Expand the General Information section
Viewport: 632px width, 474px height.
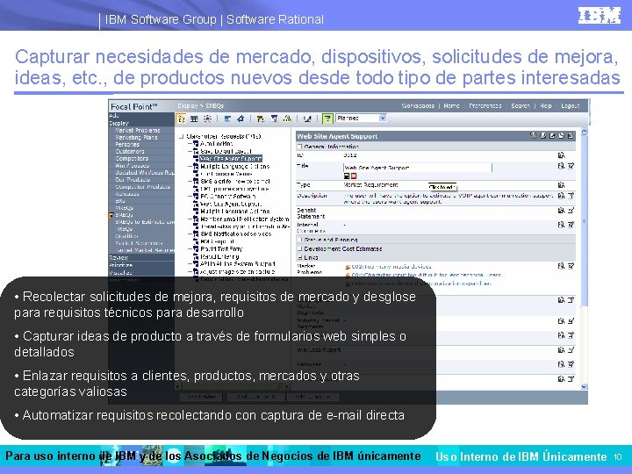(x=299, y=147)
